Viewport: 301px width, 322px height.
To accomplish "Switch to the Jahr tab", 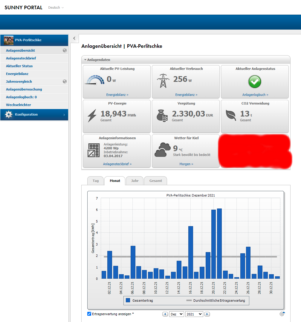I will tap(135, 181).
